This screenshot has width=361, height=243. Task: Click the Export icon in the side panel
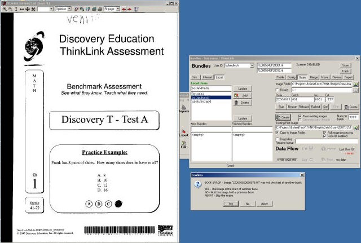[184, 131]
